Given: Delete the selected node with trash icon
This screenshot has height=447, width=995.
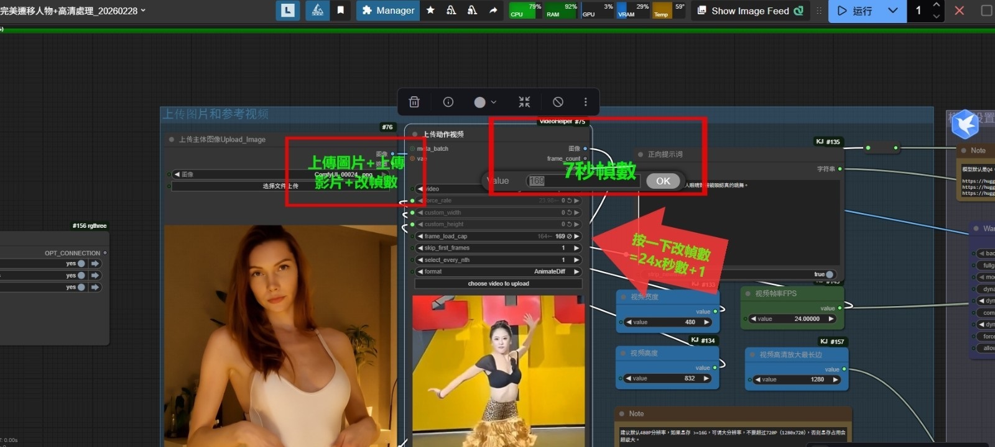Looking at the screenshot, I should click(x=414, y=102).
